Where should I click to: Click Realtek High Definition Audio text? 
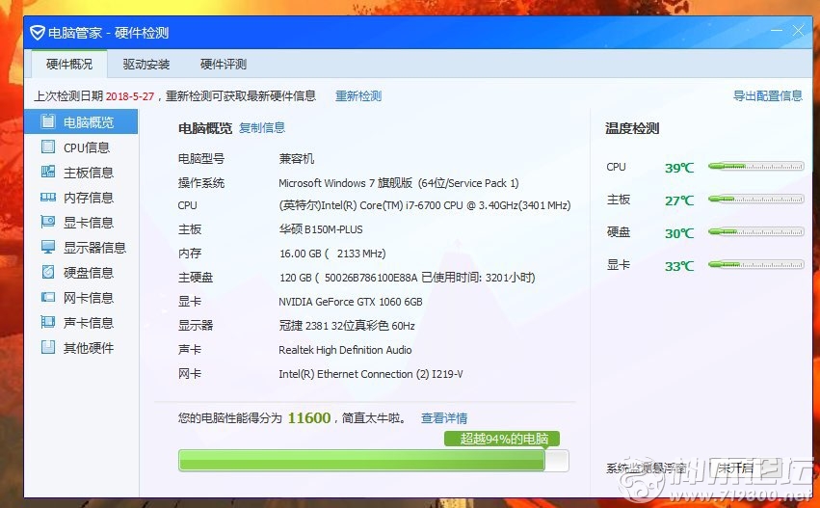pyautogui.click(x=345, y=350)
